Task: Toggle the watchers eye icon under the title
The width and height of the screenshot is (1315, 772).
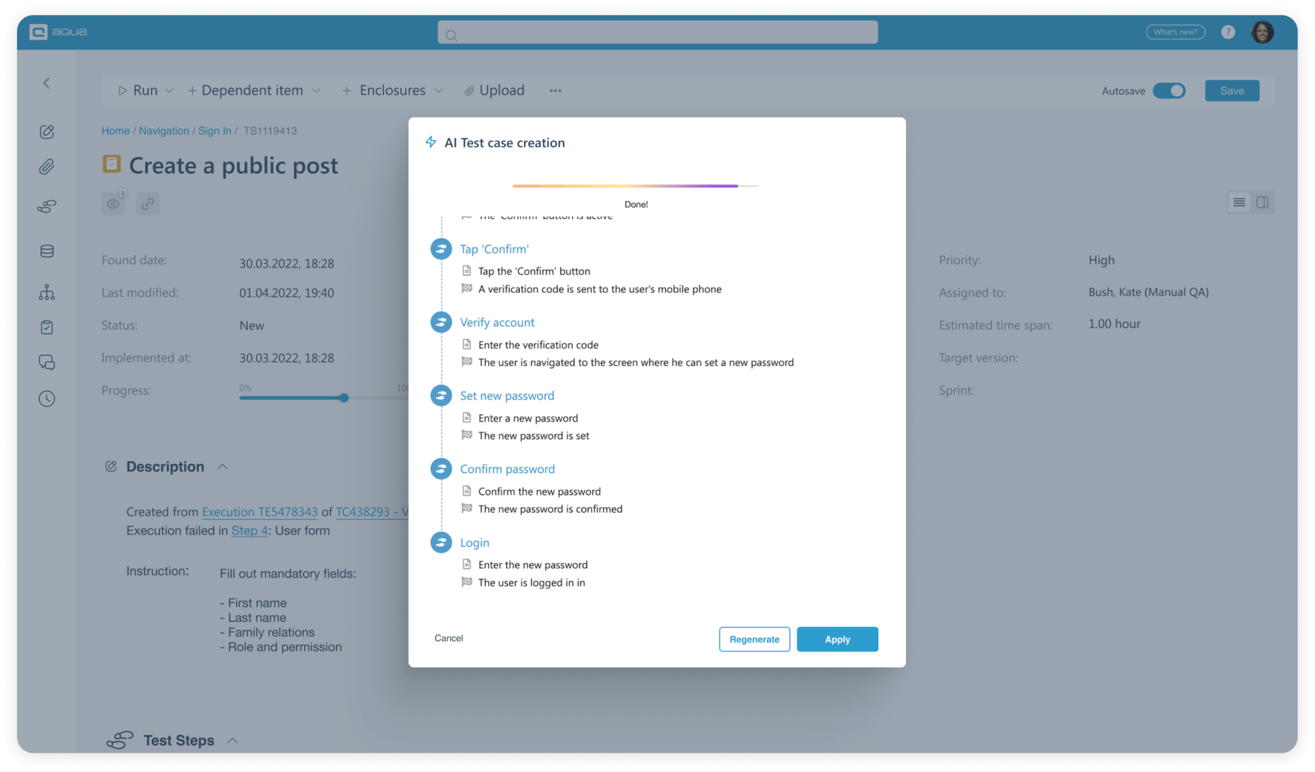Action: pos(113,203)
